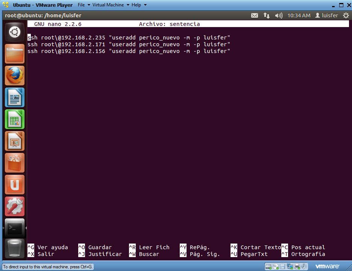Open the network connections indicator
The image size is (352, 271).
[x=267, y=15]
